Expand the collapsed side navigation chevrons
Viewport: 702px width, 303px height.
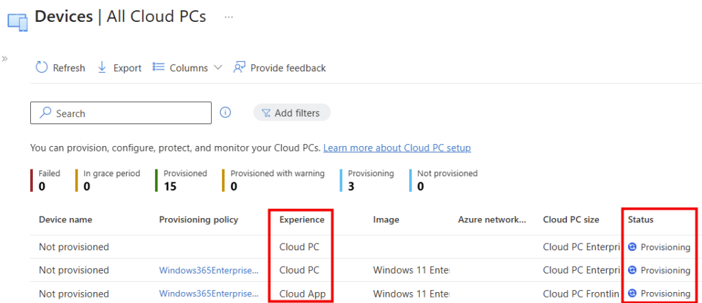(5, 58)
